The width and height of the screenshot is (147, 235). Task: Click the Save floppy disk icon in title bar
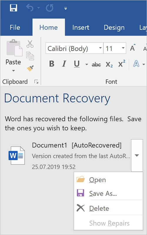14,8
